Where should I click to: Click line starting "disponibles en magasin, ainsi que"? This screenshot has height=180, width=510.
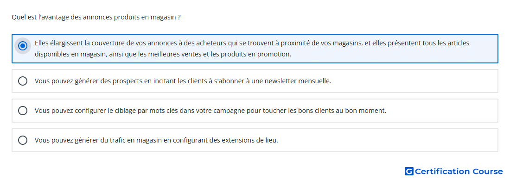[x=163, y=54]
